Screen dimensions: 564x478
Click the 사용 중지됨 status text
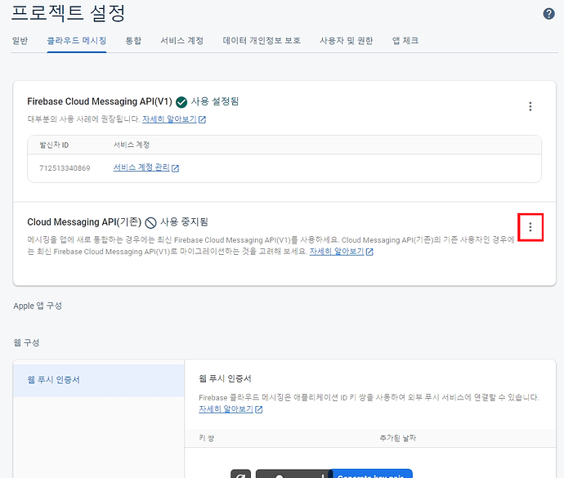[x=184, y=222]
